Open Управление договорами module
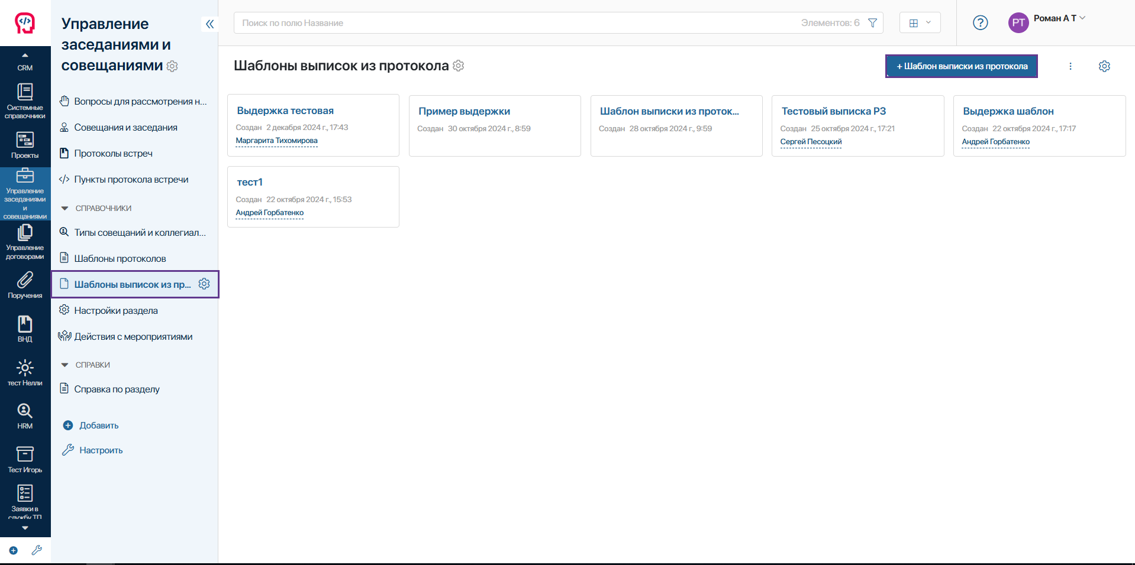Screen dimensions: 1135x565 (x=25, y=242)
